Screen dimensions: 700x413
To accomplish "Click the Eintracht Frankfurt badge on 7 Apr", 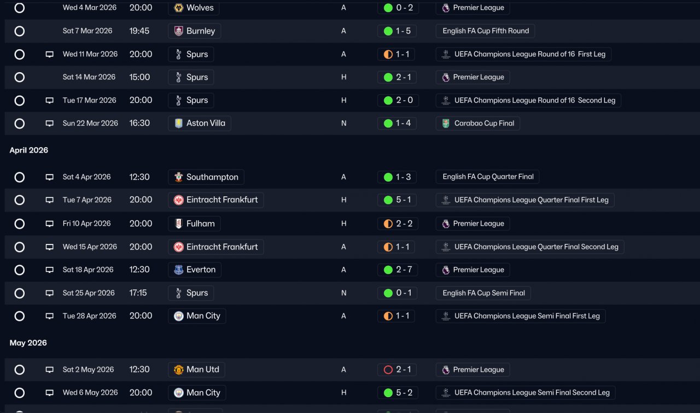I will 178,200.
